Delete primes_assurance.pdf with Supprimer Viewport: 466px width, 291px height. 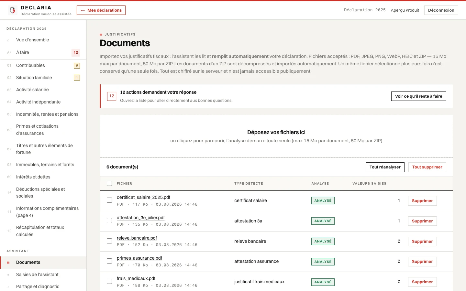[422, 262]
